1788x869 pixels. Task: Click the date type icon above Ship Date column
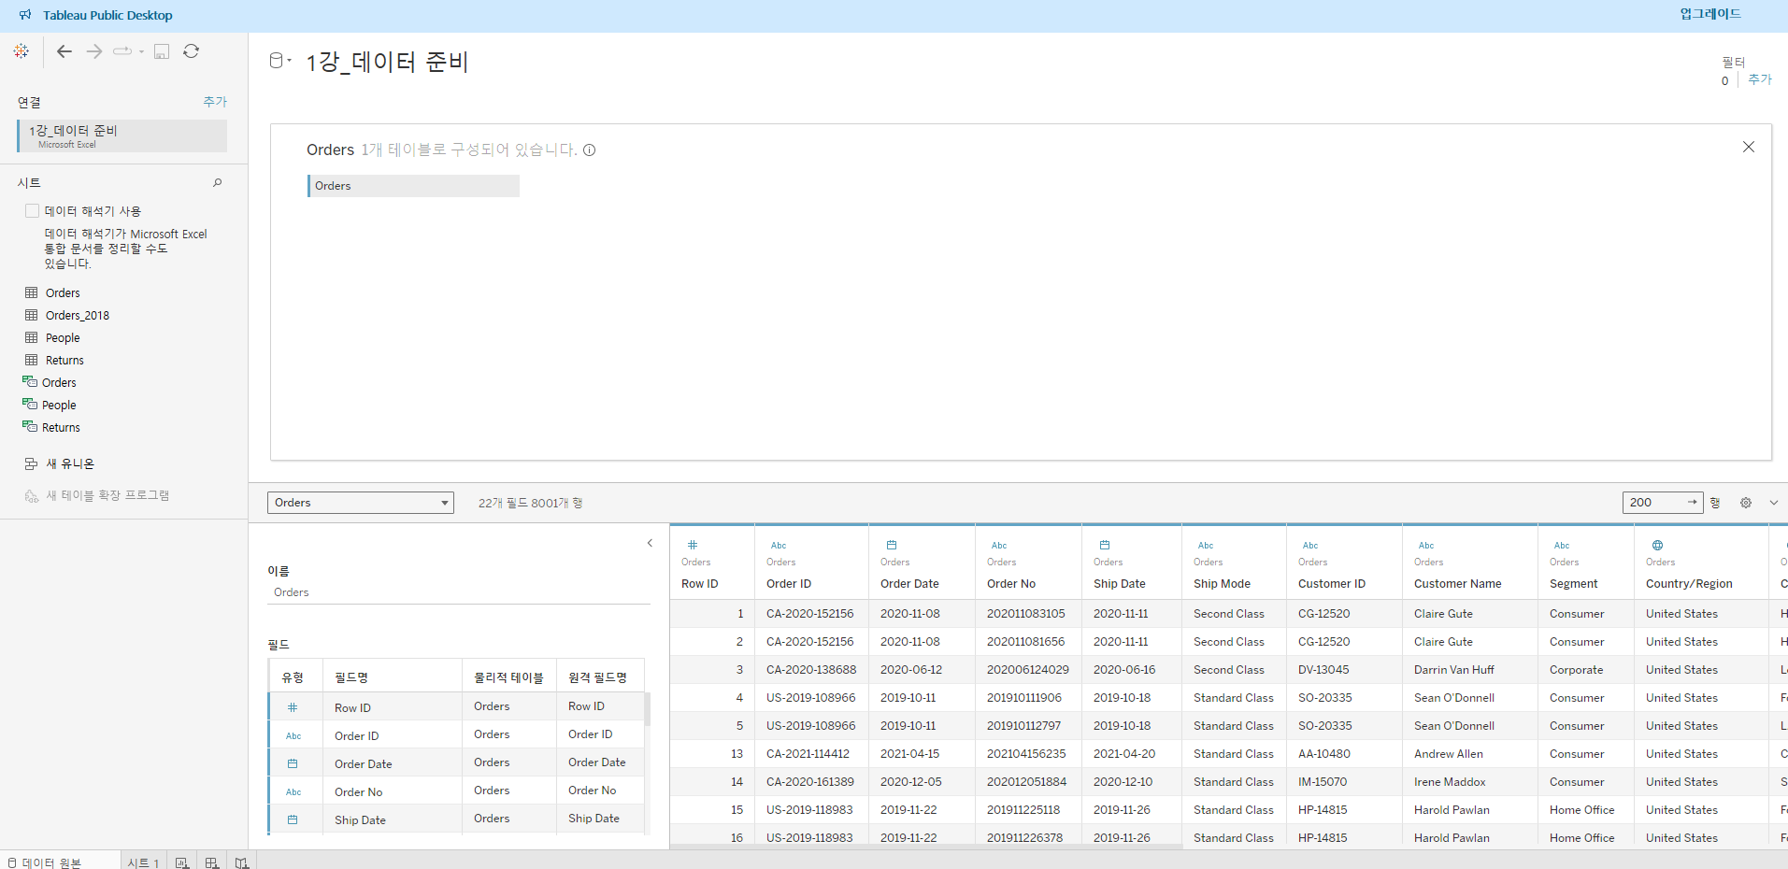tap(1105, 545)
